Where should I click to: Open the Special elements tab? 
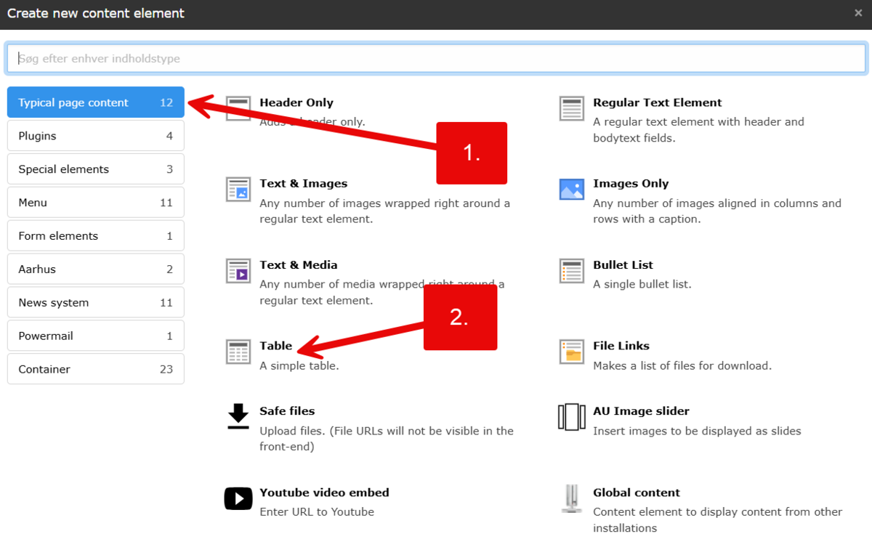tap(95, 169)
